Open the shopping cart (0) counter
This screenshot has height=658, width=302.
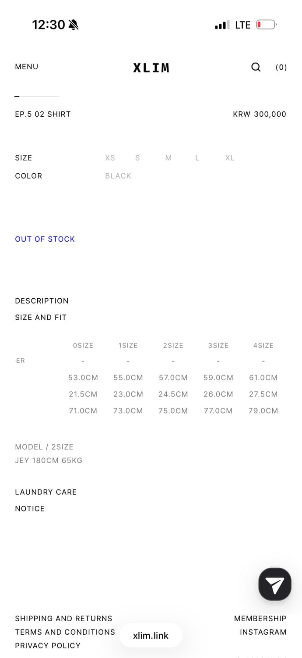(281, 67)
